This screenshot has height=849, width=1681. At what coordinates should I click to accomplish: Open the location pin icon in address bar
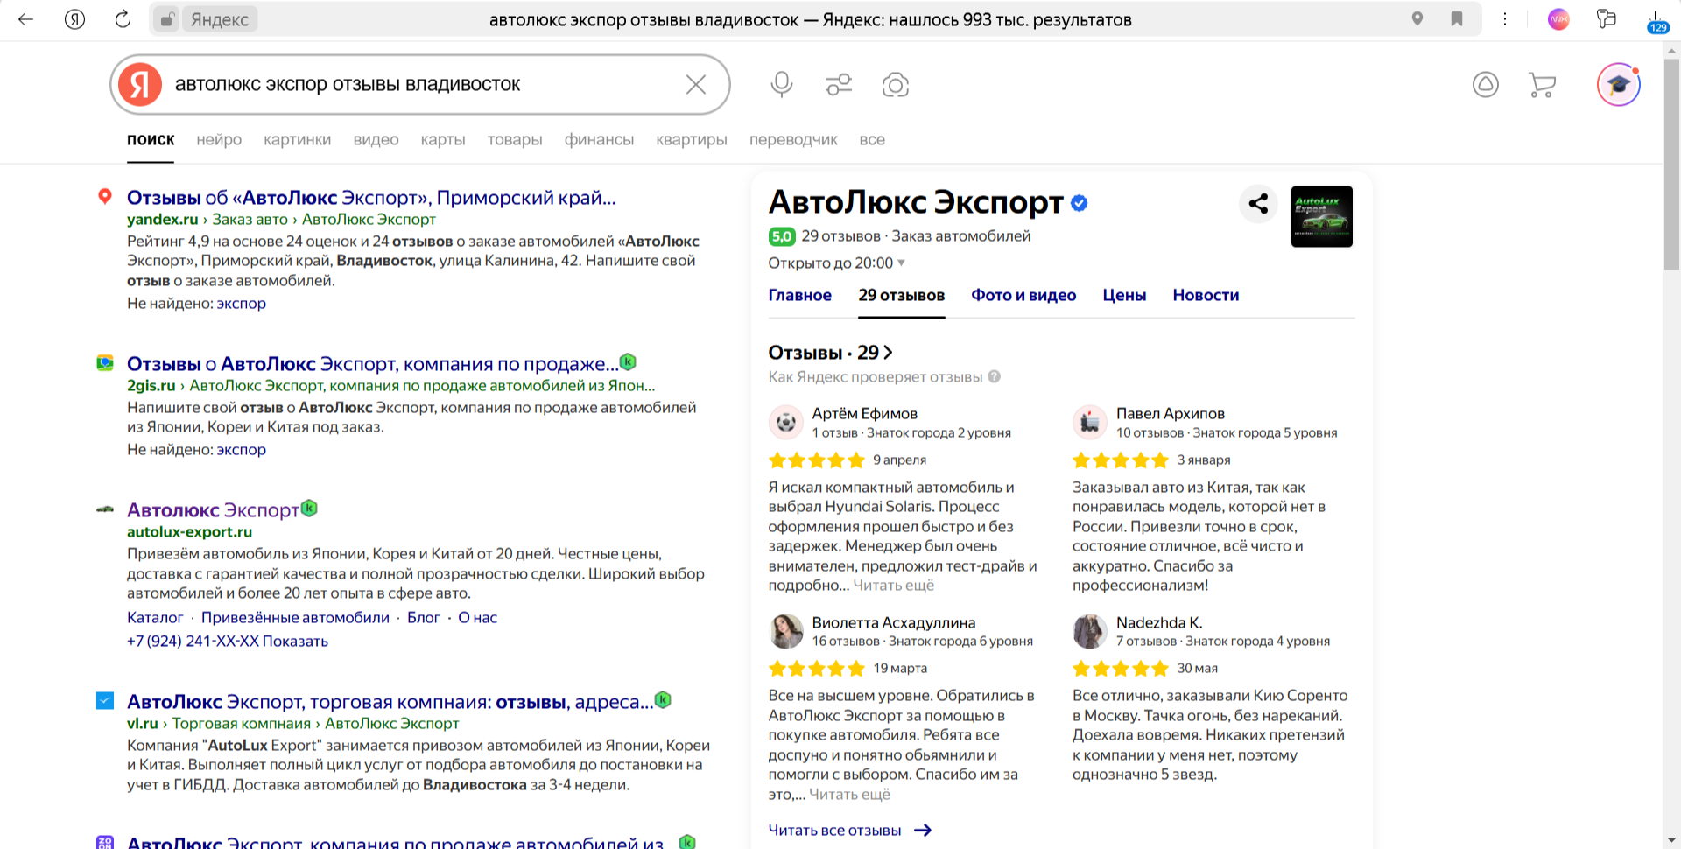point(1417,19)
